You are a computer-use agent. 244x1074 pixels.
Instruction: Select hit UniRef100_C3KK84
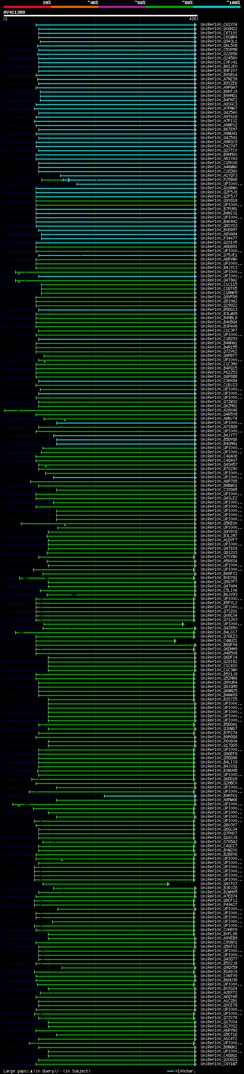click(x=219, y=381)
